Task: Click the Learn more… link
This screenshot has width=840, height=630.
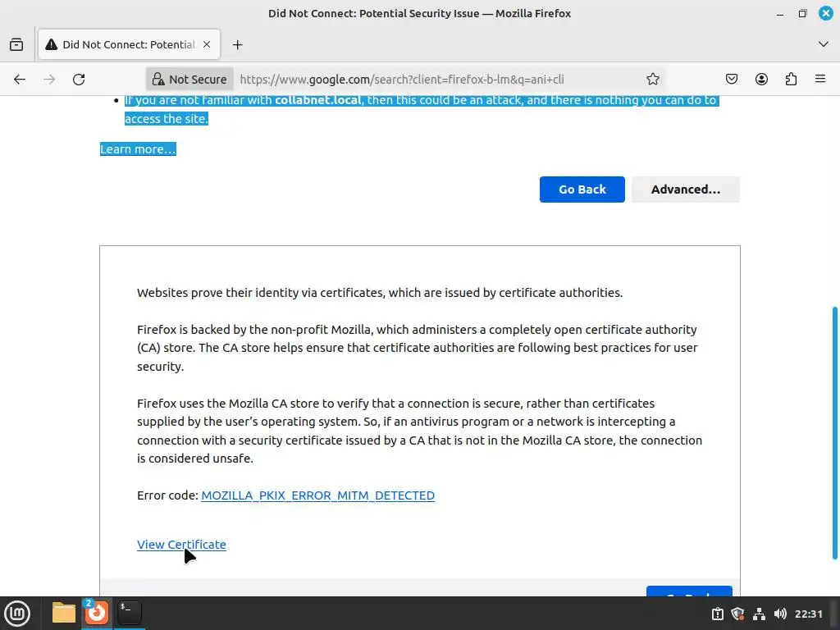Action: click(138, 149)
